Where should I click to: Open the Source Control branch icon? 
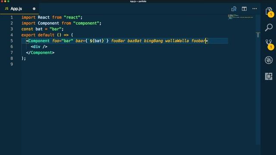269,43
